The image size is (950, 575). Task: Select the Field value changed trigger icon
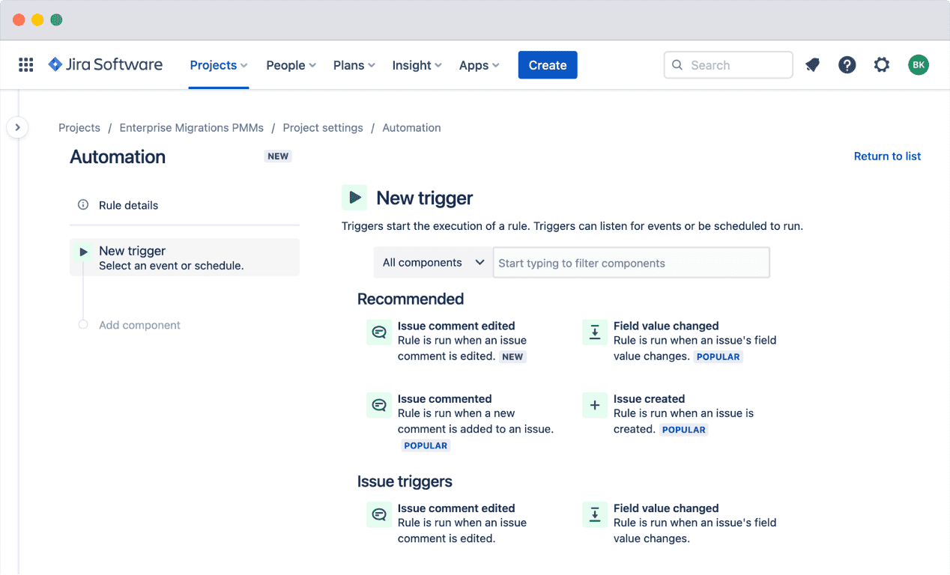point(594,332)
